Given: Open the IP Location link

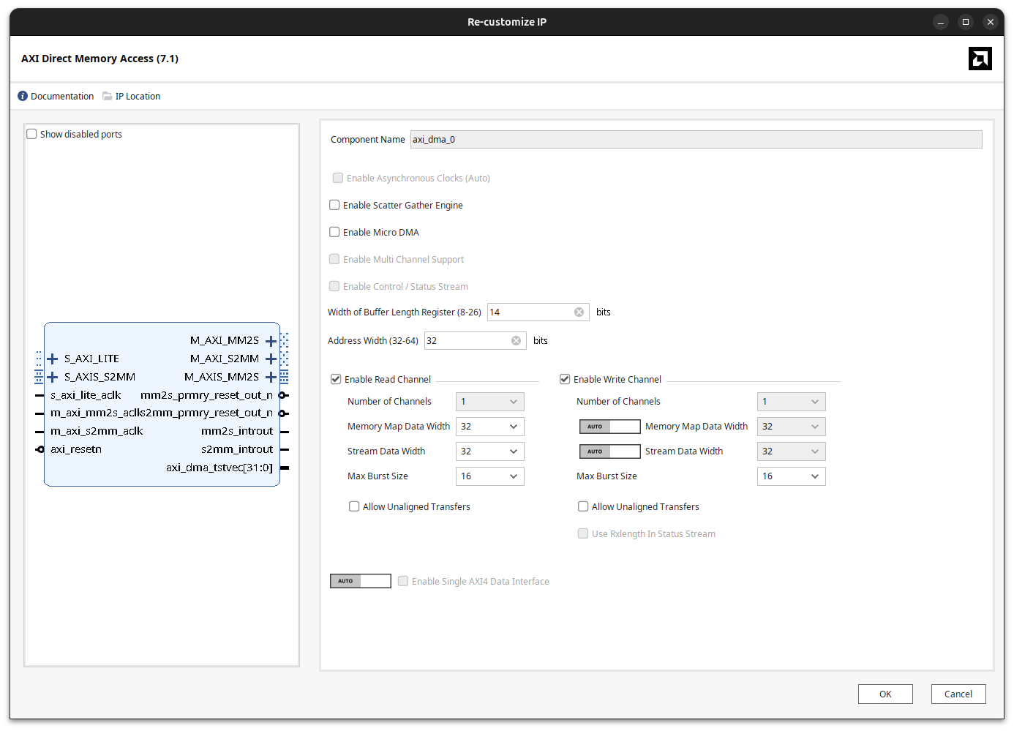Looking at the screenshot, I should point(138,97).
